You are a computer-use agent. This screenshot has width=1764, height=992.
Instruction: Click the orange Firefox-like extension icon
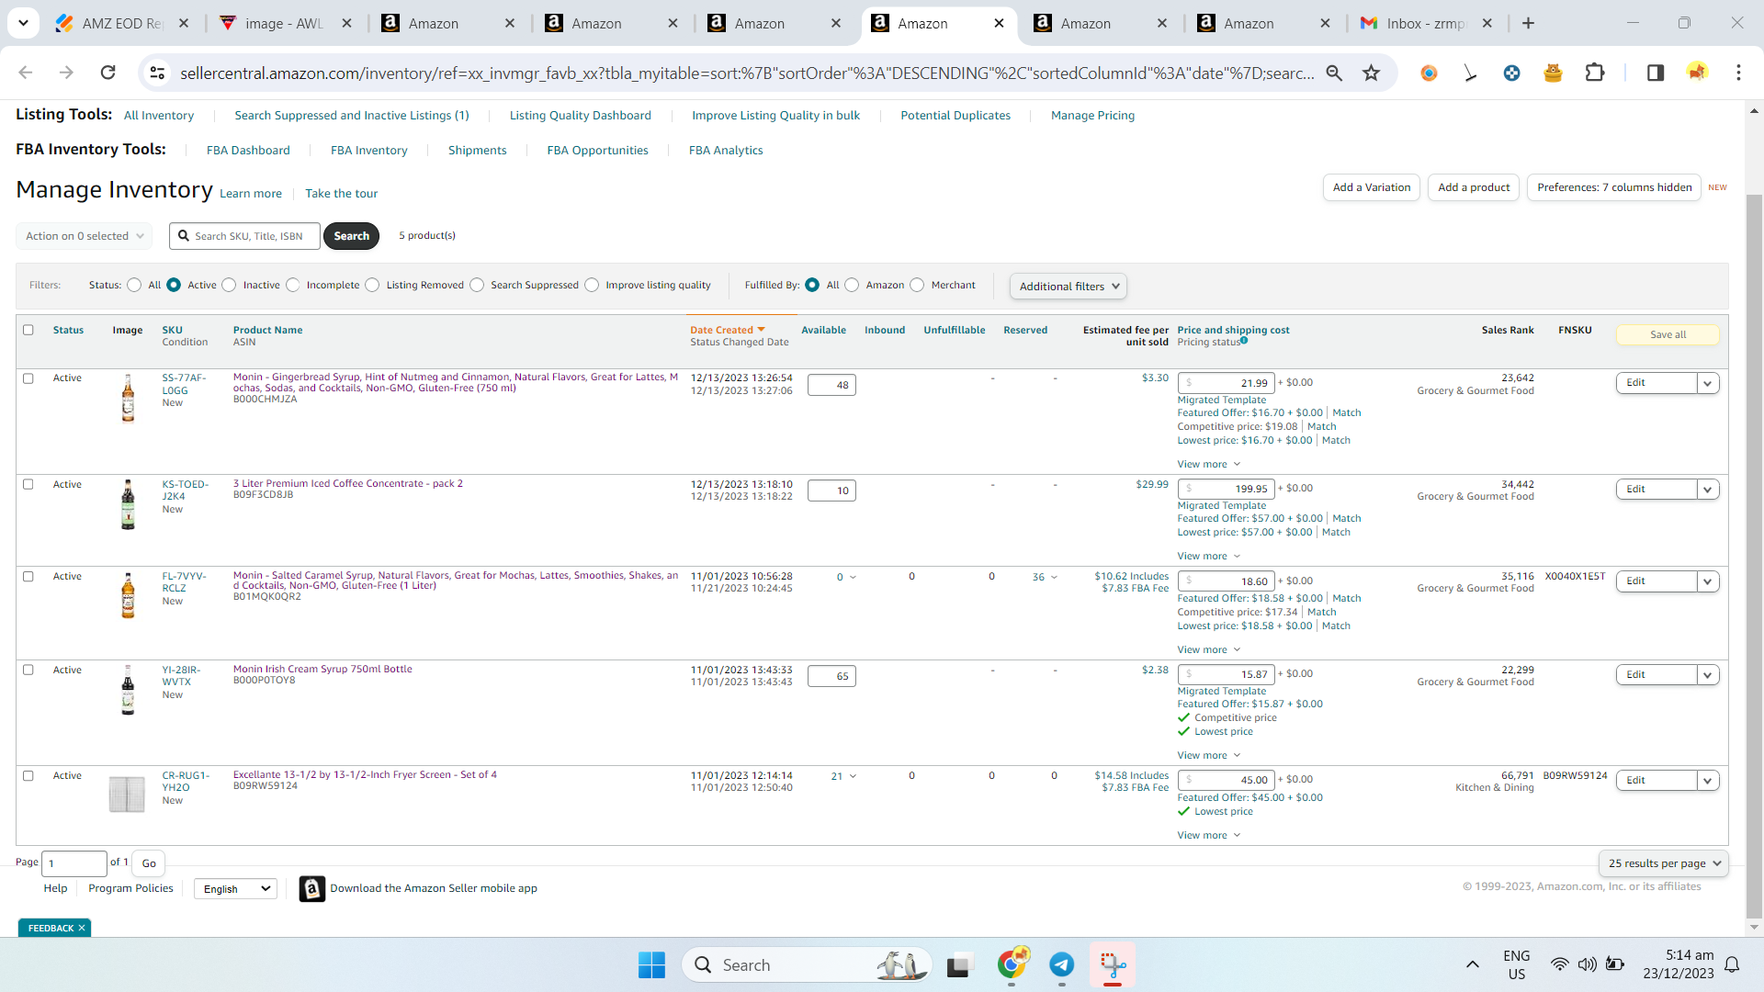(1429, 73)
